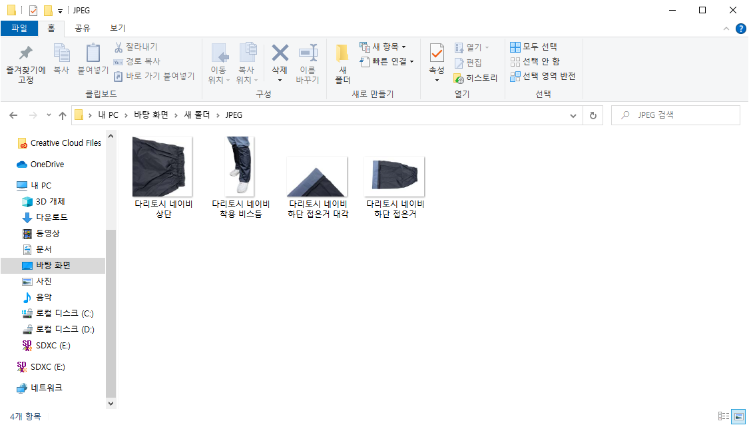Open Help with the blue question icon
Screen dimensions: 749x425
click(740, 29)
